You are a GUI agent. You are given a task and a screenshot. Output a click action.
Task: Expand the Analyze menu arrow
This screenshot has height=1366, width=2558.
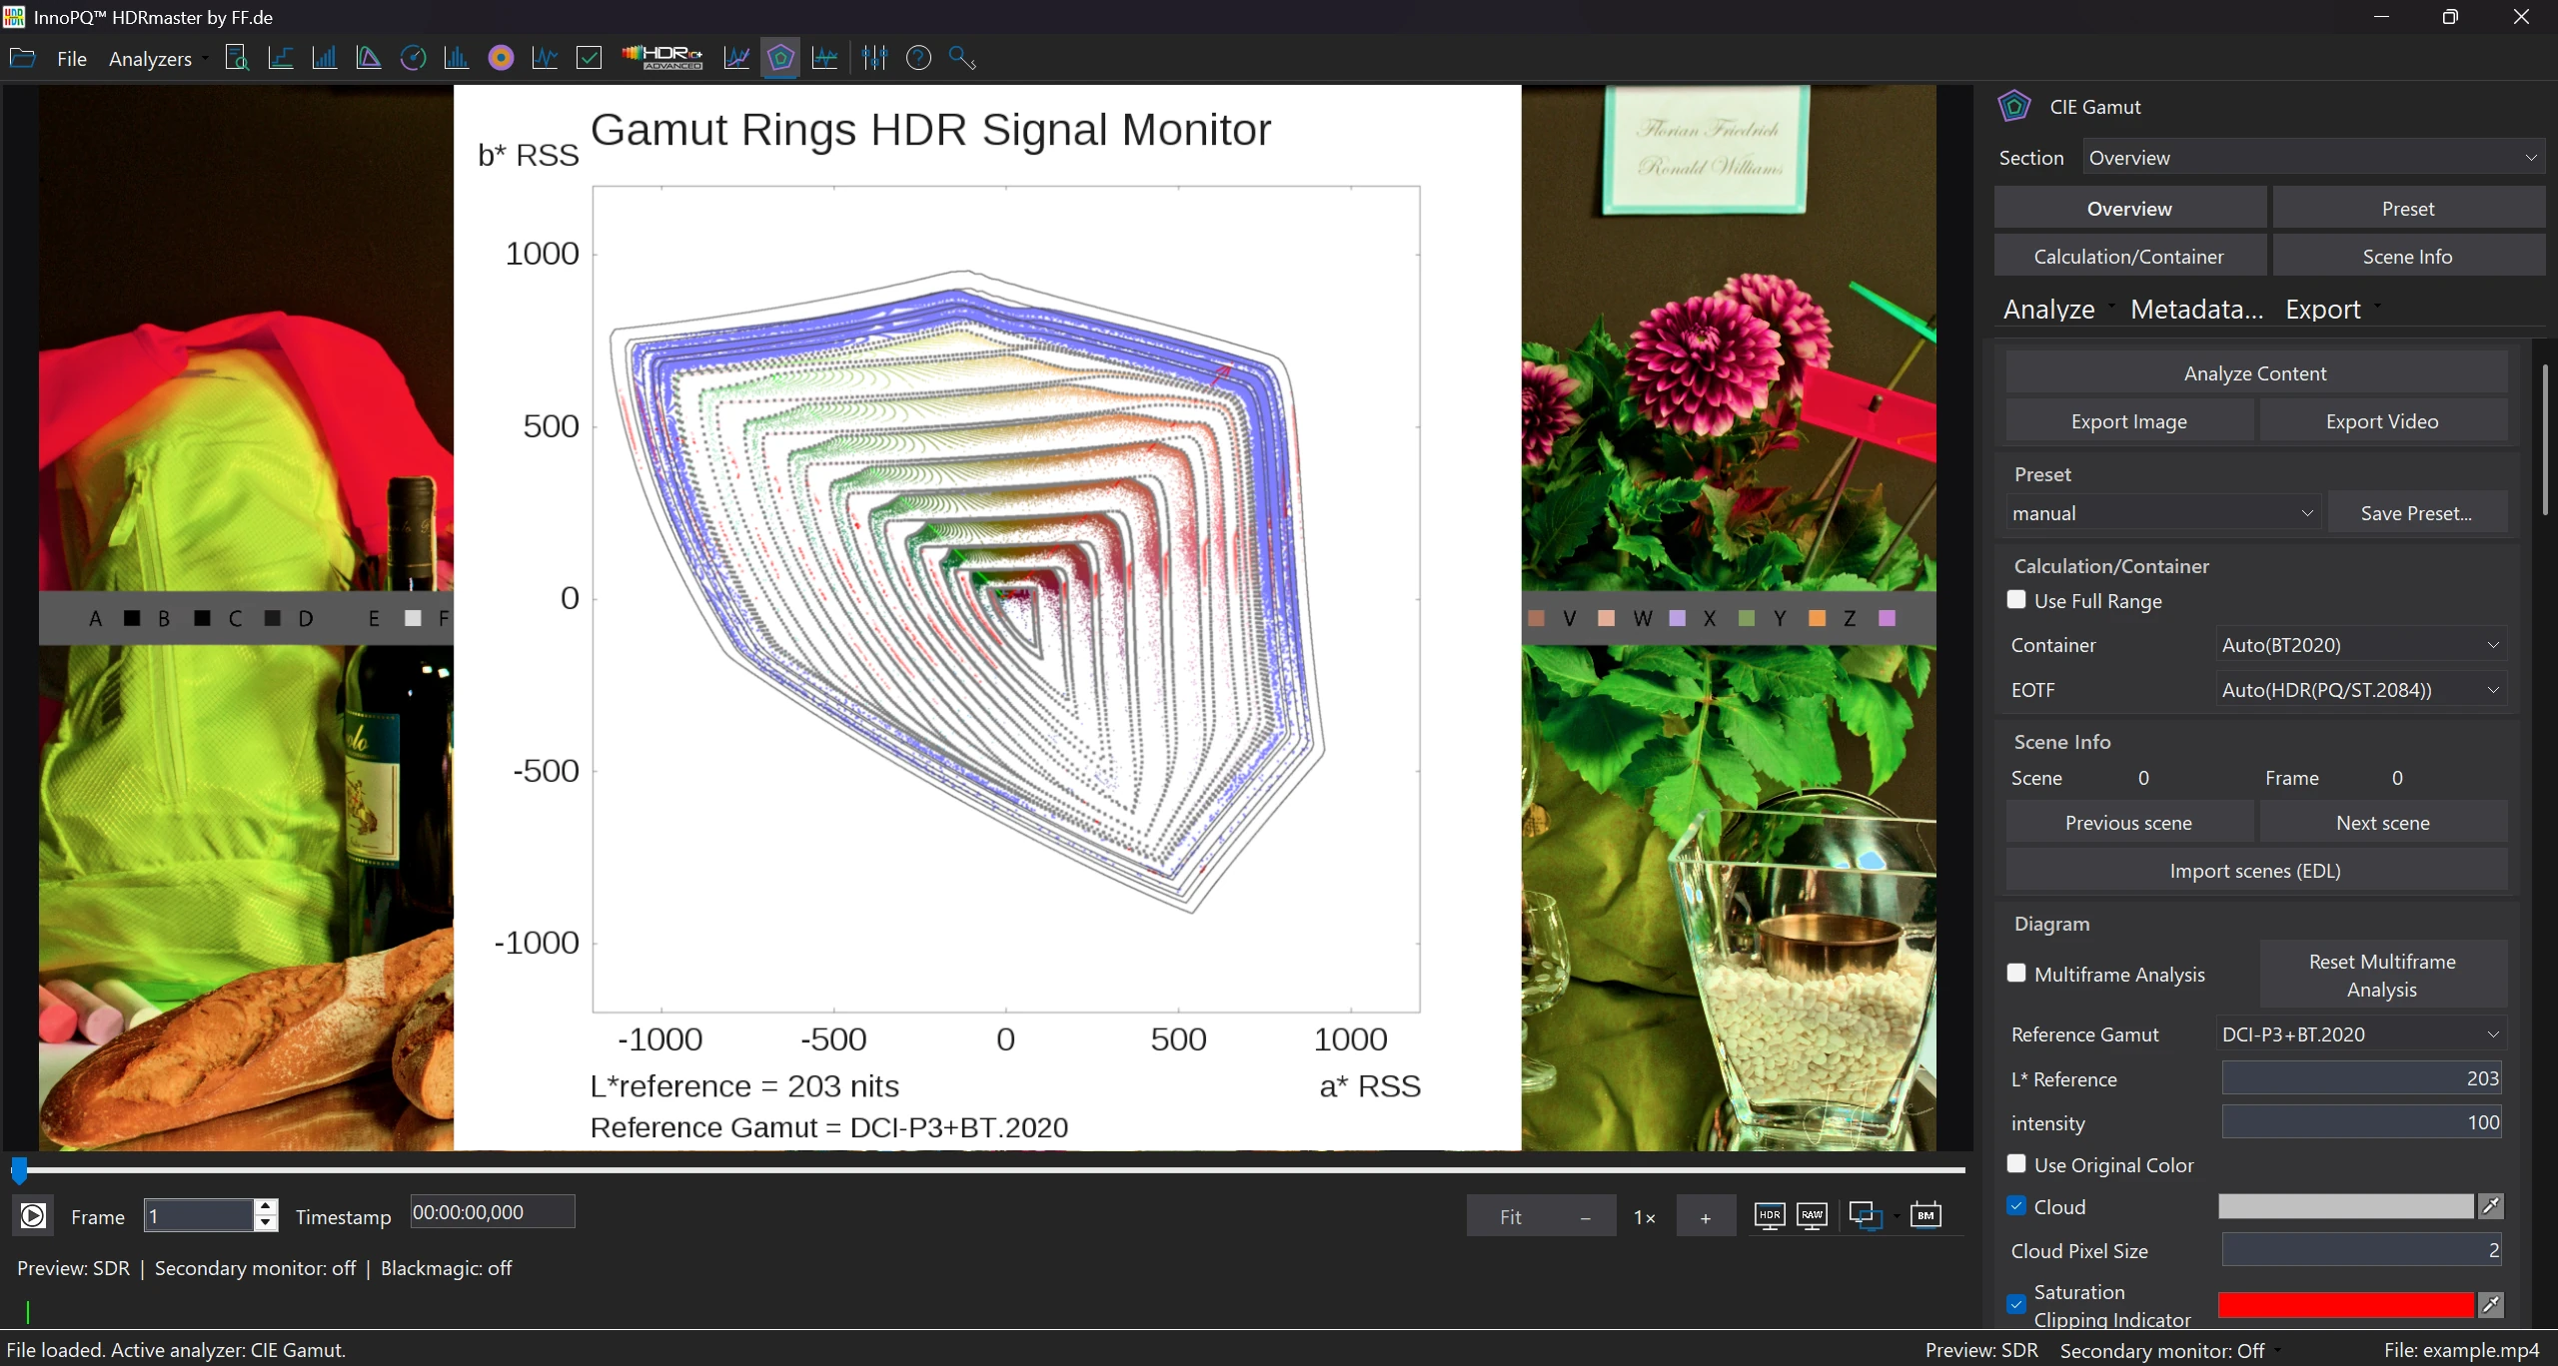pos(2111,306)
